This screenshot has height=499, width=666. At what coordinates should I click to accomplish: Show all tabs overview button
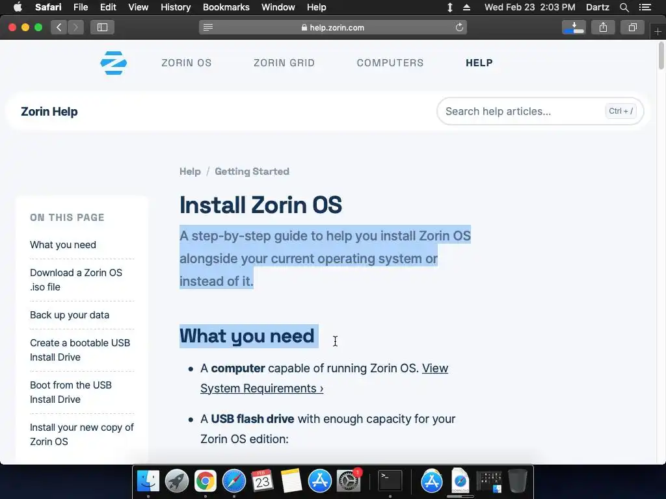coord(632,27)
